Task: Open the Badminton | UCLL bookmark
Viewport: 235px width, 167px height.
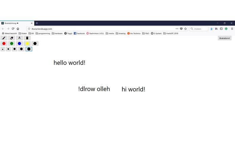Action: 95,33
